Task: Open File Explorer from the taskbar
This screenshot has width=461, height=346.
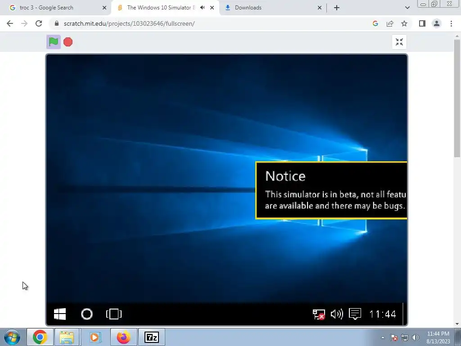Action: (x=67, y=337)
